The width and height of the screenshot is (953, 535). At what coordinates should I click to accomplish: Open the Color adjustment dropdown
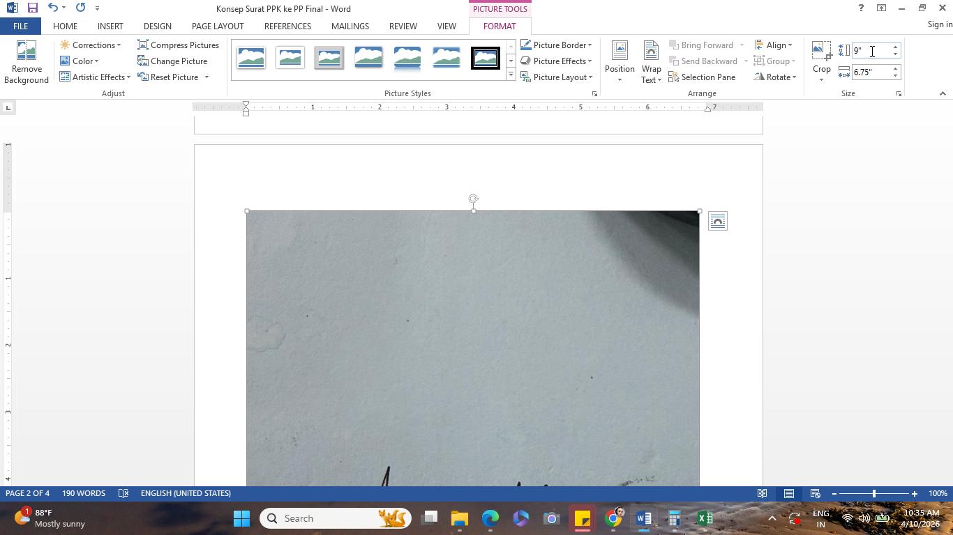pos(80,61)
